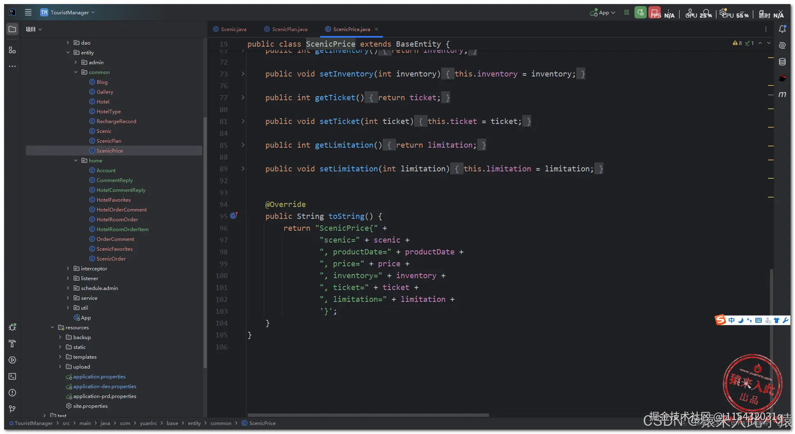
Task: Expand the folded setInventory method
Action: pos(243,74)
